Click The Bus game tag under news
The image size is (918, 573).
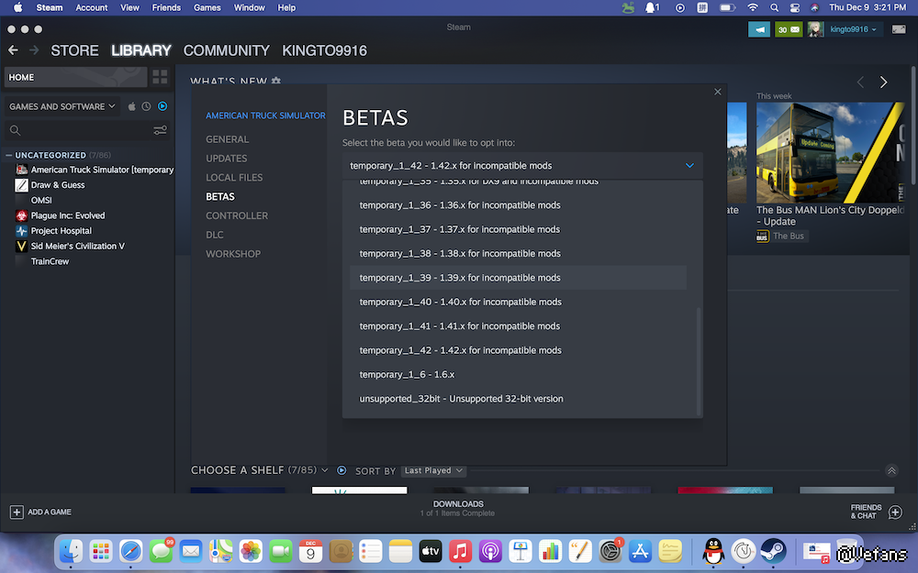[x=782, y=237]
